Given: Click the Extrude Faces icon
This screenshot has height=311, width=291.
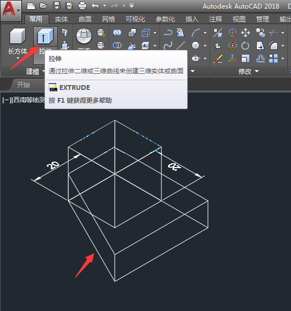Looking at the screenshot, I should pos(145,45).
